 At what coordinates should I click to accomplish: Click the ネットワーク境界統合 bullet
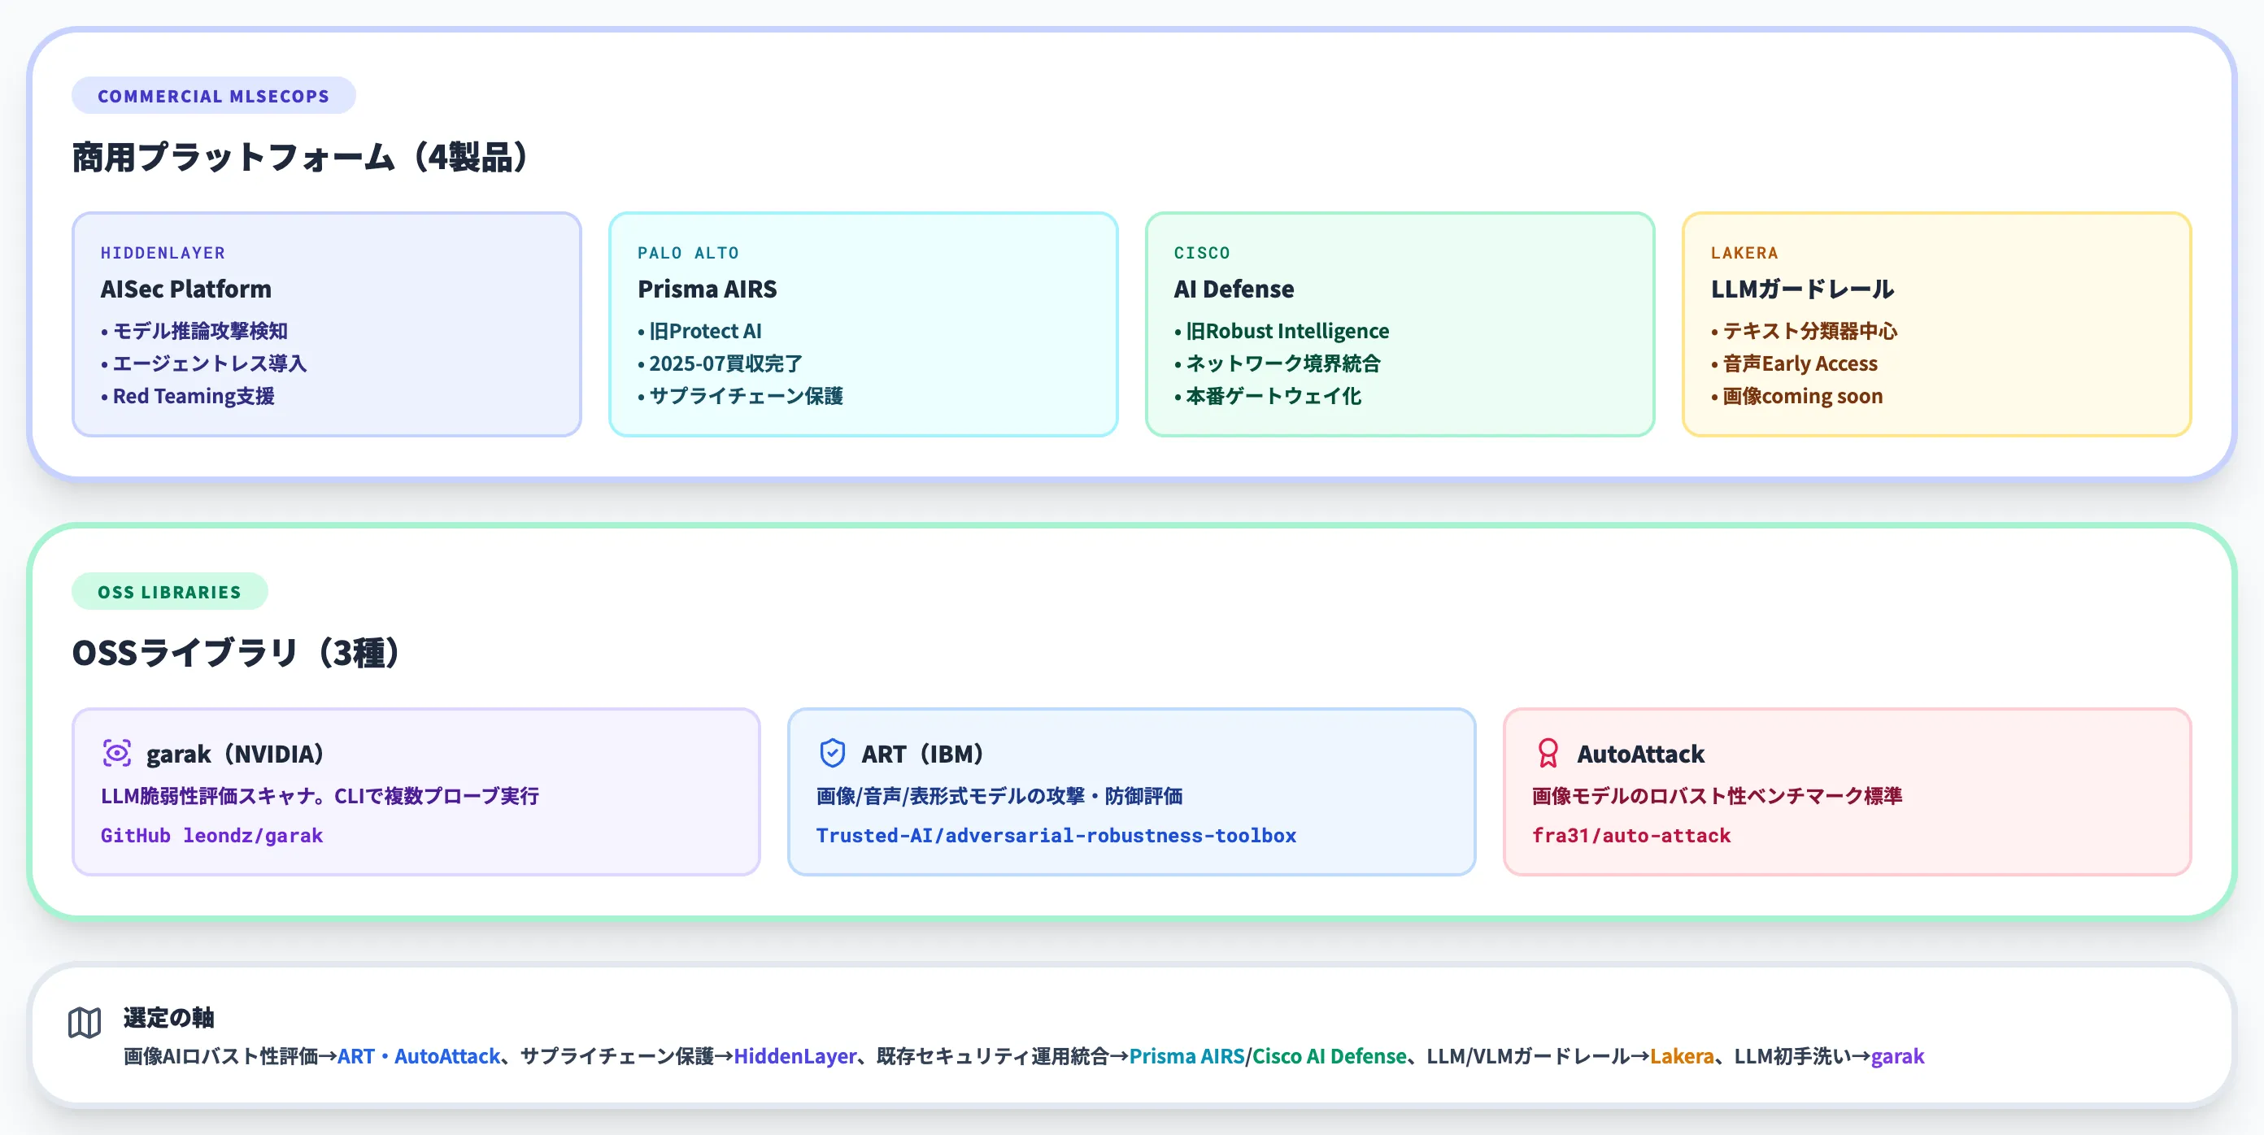coord(1277,363)
